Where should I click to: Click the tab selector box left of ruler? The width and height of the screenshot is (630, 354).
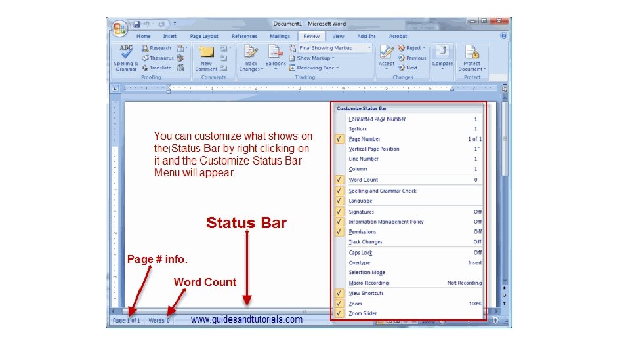115,88
